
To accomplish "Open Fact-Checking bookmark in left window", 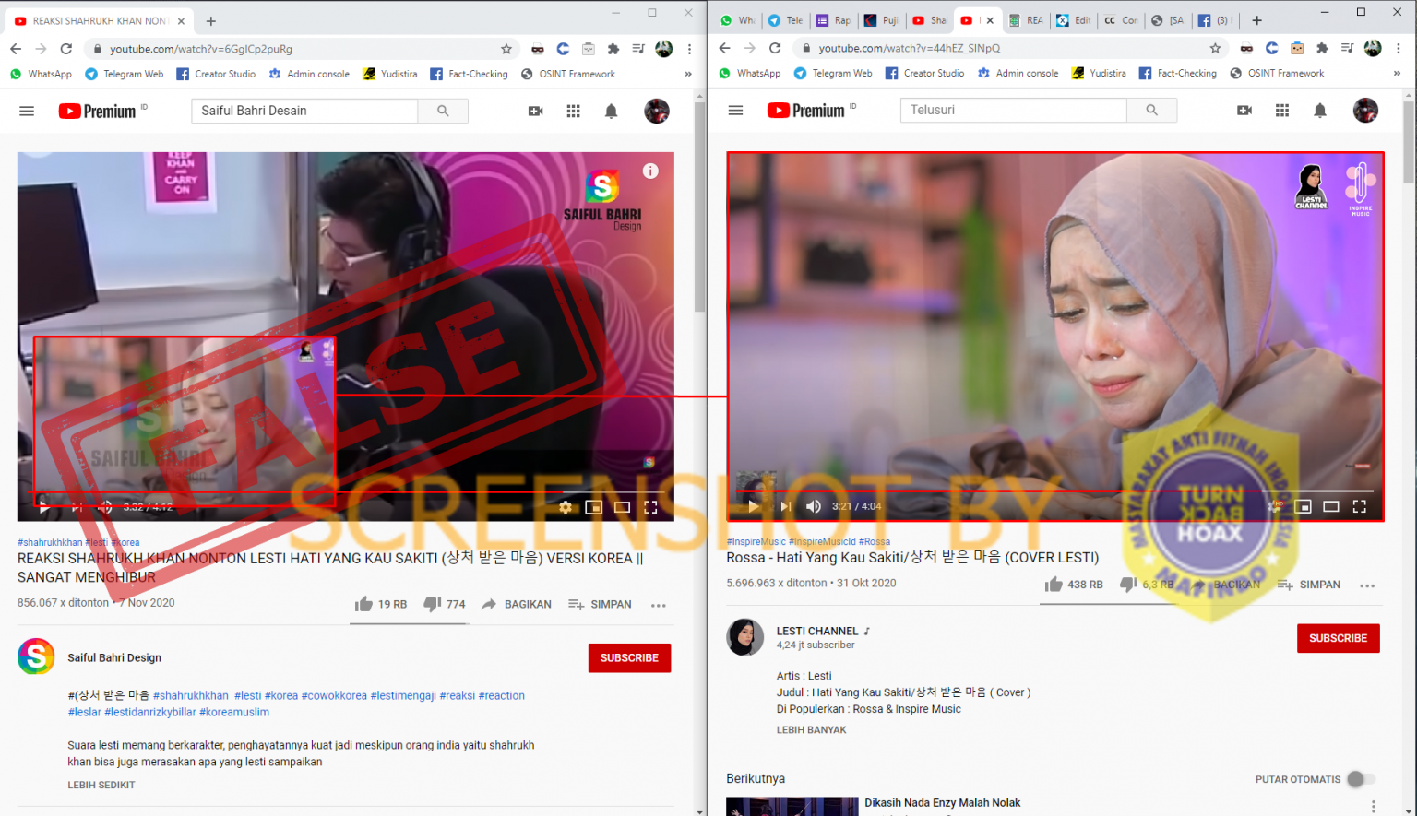I will click(x=469, y=74).
